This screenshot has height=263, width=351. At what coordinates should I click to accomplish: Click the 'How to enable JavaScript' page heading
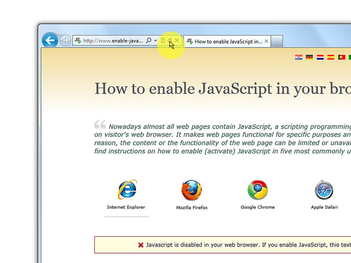223,89
